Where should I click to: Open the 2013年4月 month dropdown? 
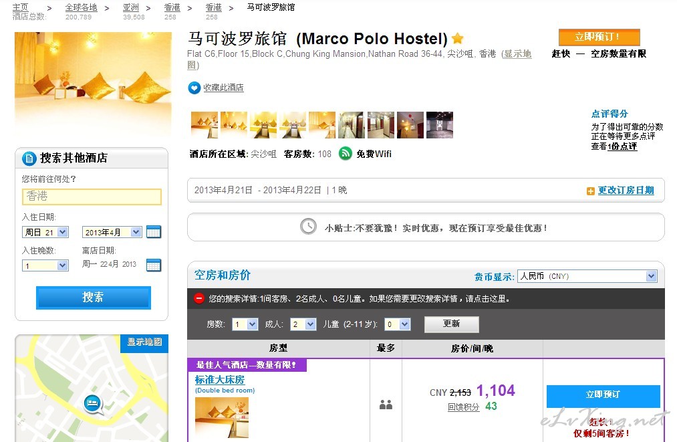(112, 232)
